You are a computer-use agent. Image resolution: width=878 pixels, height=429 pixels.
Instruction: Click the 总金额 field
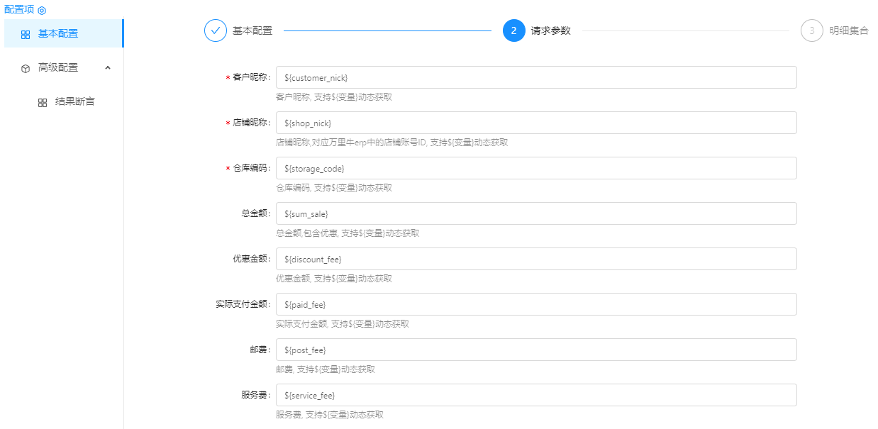[x=535, y=213]
